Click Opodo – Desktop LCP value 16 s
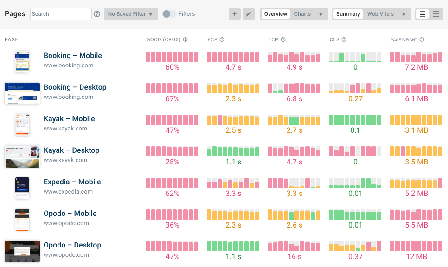 [294, 257]
